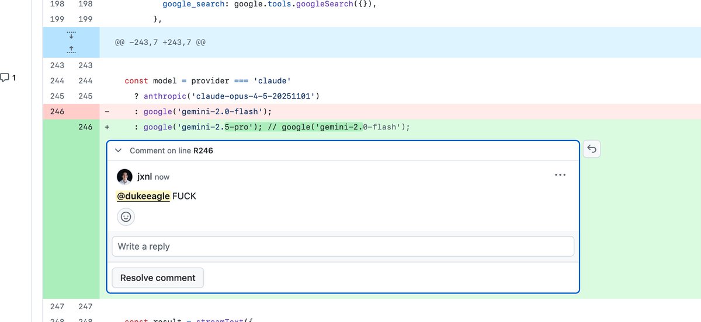Click the minus marker on the removed line
The image size is (701, 322).
pos(107,111)
